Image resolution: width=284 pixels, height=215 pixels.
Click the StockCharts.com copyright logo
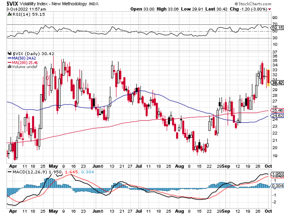(x=253, y=4)
